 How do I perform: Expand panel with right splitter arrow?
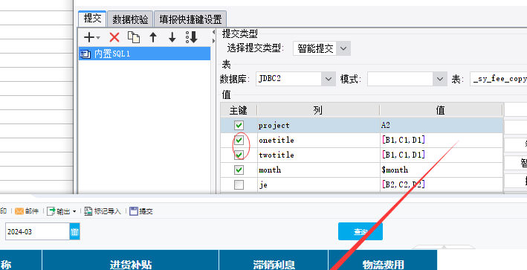coord(213,41)
